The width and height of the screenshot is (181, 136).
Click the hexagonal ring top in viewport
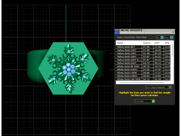68,68
